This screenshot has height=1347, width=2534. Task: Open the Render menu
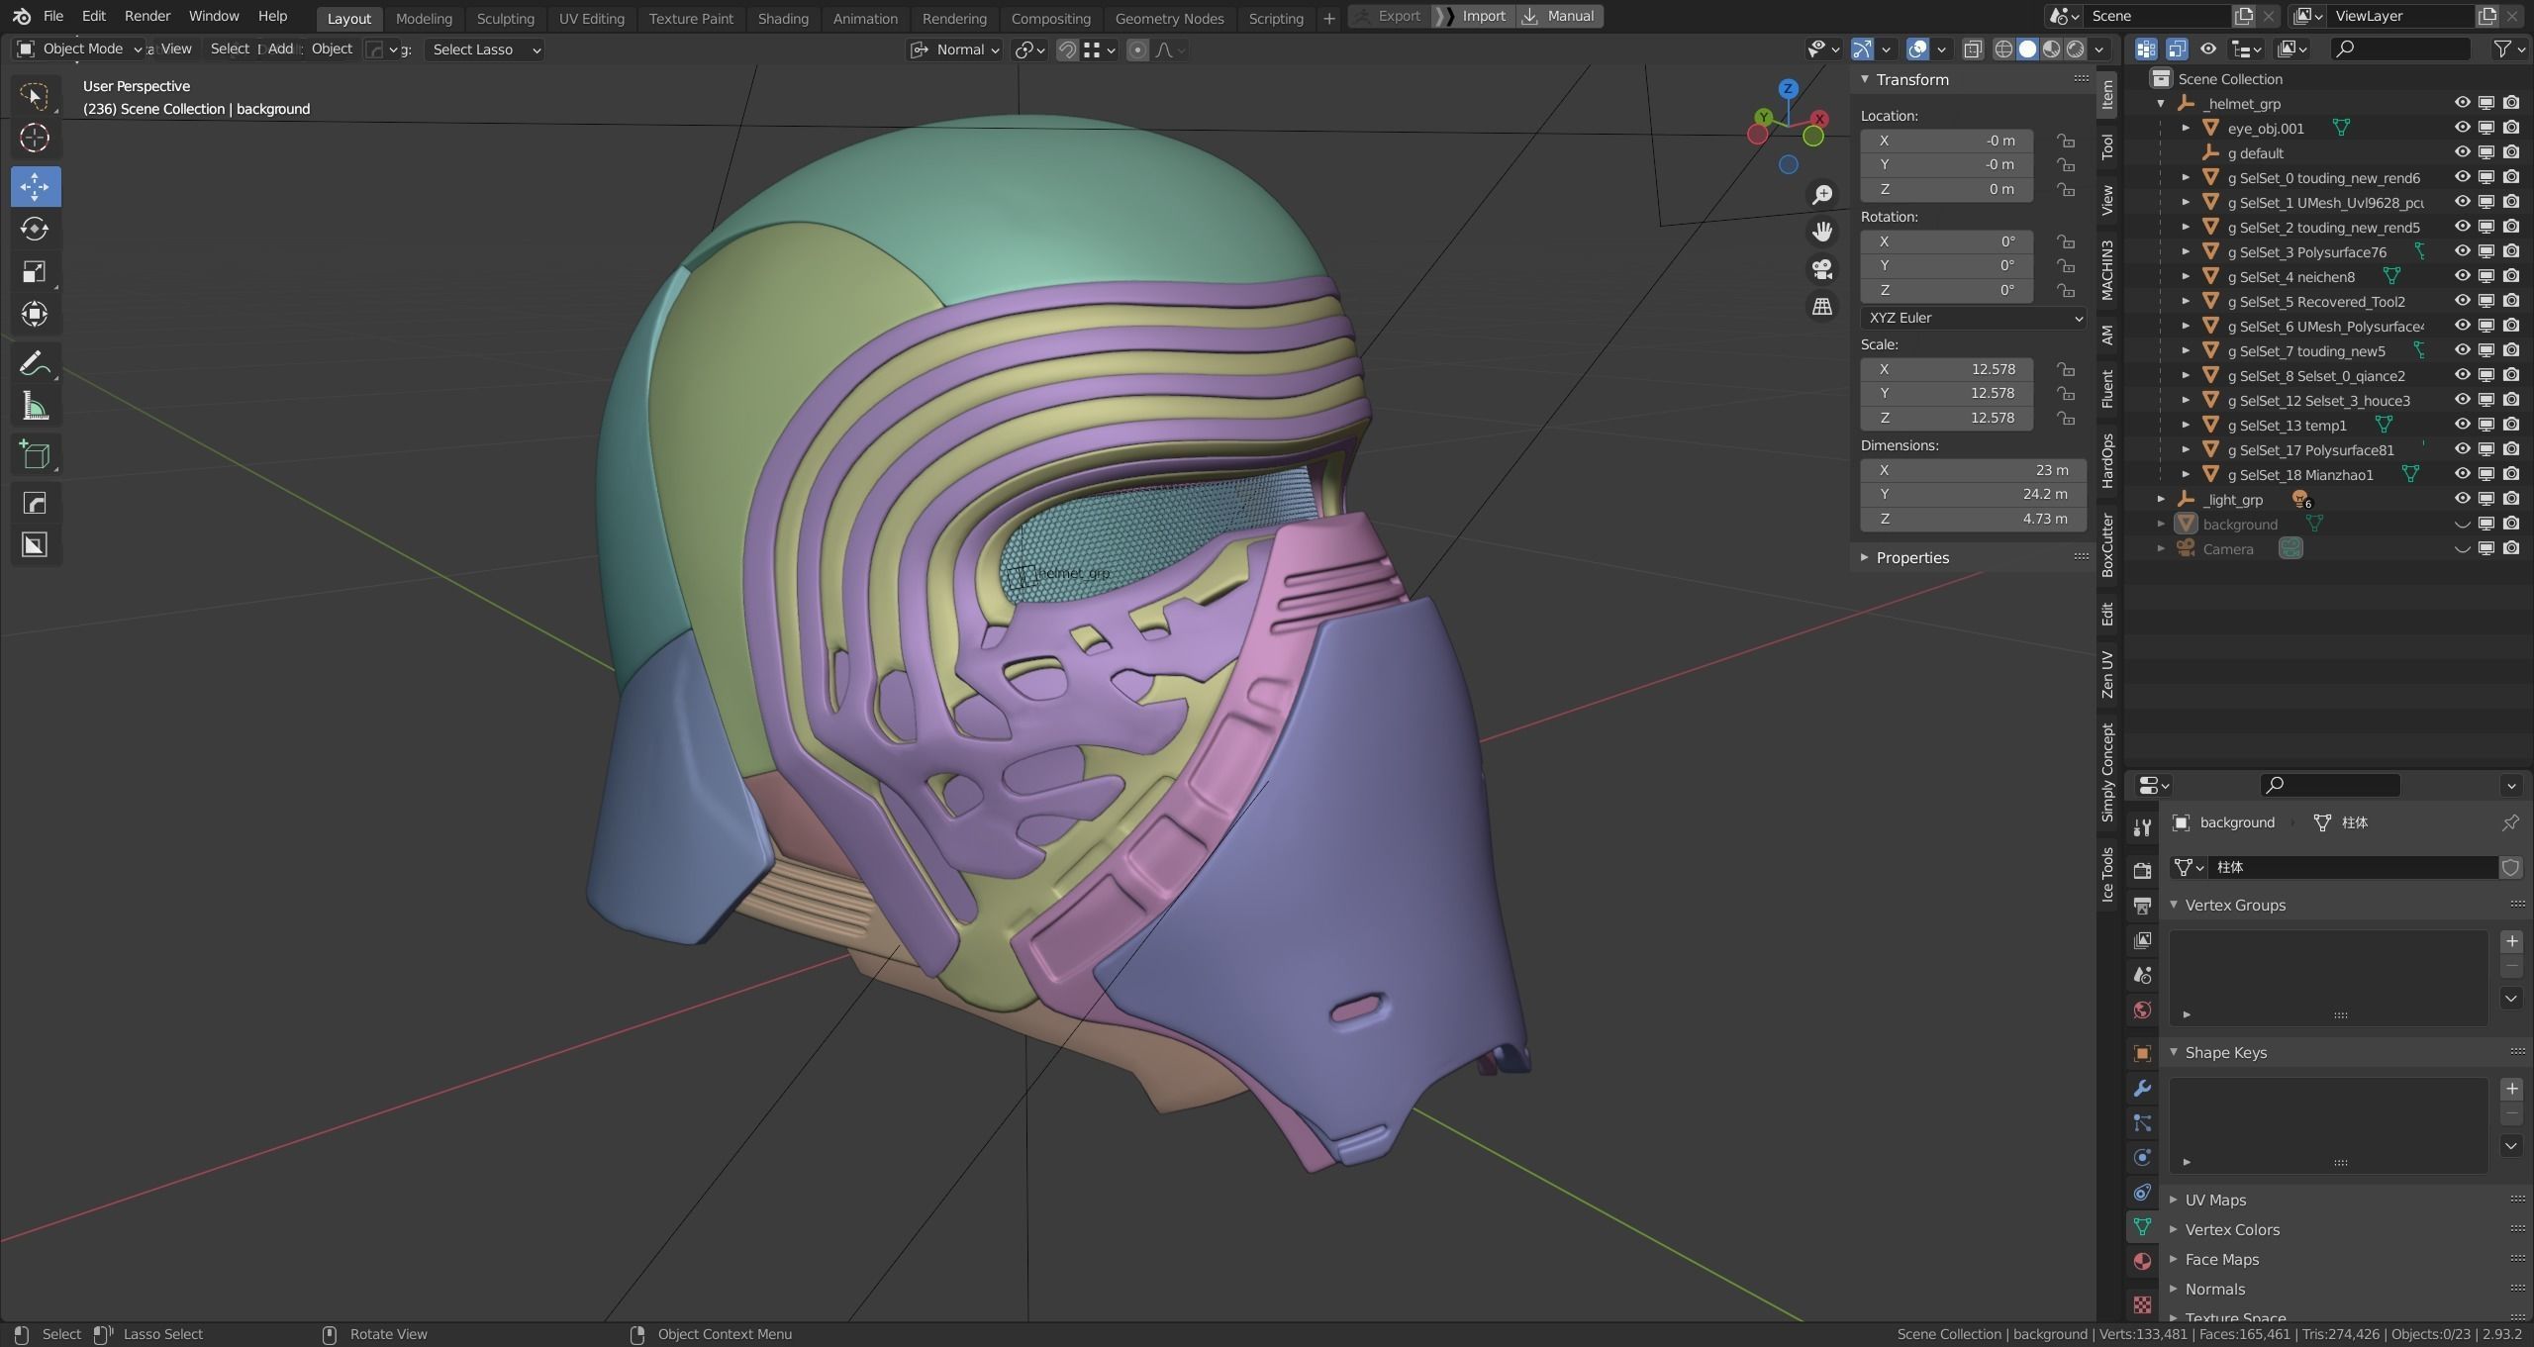coord(147,16)
